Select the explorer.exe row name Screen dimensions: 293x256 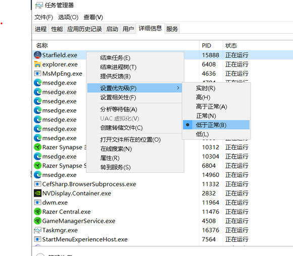[60, 65]
